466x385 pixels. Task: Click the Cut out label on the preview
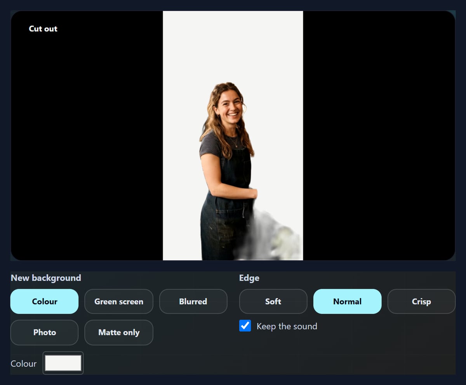pos(43,29)
